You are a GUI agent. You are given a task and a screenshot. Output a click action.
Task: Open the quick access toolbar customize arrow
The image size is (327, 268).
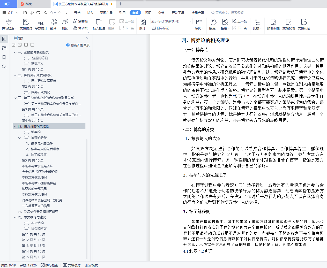[66, 13]
